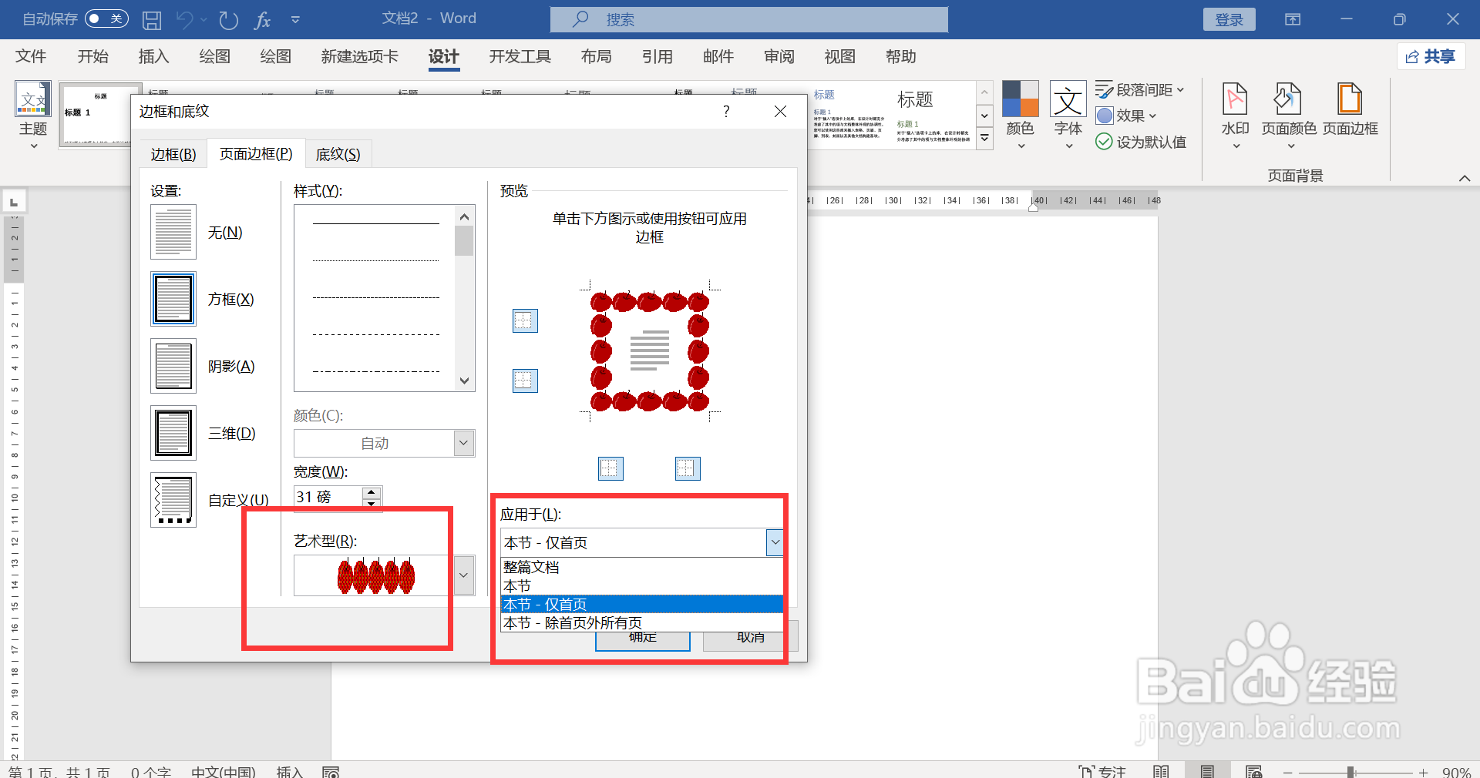Select 整篇文档 from the apply-to list
Screen dimensions: 1480x778
[x=532, y=567]
